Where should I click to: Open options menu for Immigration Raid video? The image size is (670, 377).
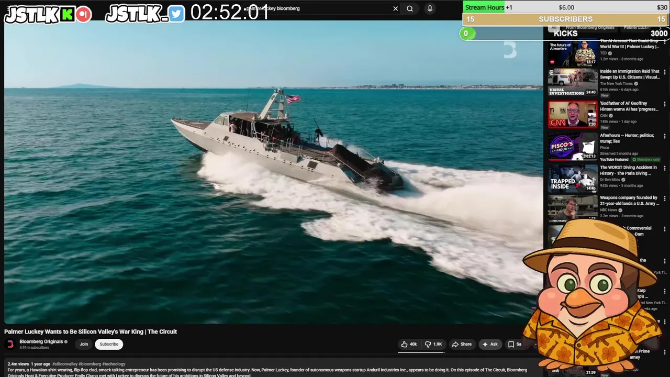pyautogui.click(x=665, y=72)
